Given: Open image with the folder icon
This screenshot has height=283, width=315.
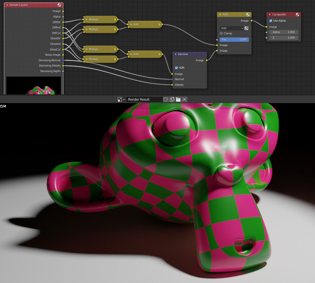Looking at the screenshot, I should click(178, 99).
